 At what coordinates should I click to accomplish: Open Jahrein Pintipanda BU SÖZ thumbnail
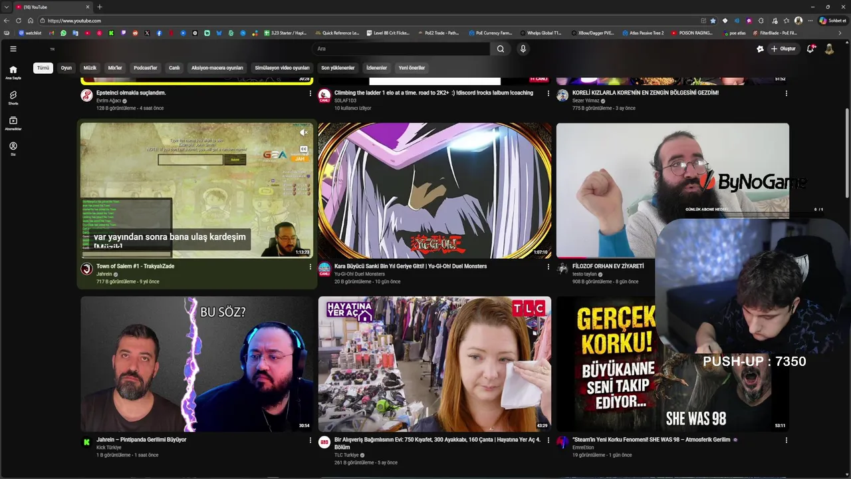(x=196, y=364)
